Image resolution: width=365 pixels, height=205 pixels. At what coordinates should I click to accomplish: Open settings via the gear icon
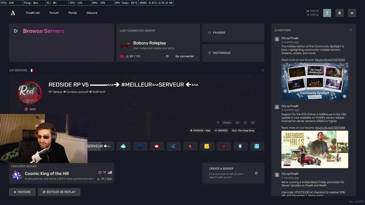click(x=340, y=13)
